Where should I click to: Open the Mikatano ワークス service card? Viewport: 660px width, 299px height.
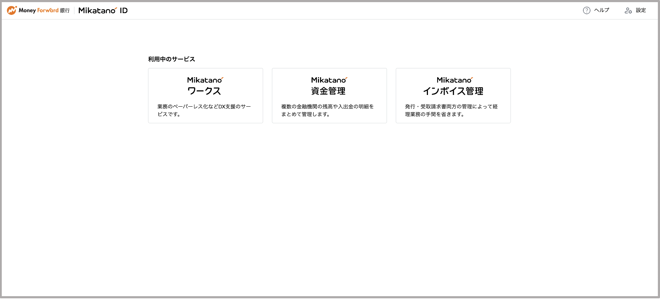click(x=205, y=96)
